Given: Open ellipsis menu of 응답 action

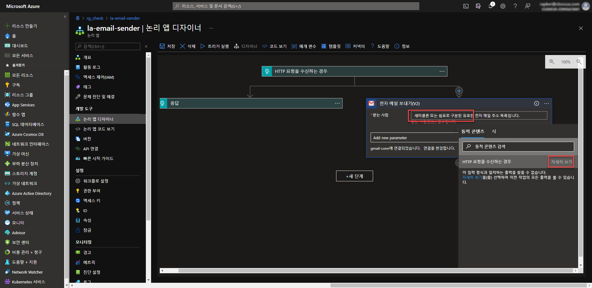Looking at the screenshot, I should pyautogui.click(x=337, y=103).
